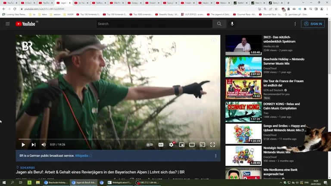Click the SIGN IN button
331x186 pixels.
pos(313,24)
